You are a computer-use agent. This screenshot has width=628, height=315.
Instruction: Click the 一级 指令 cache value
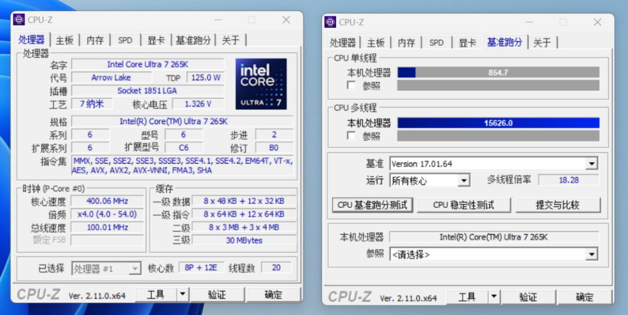tap(244, 214)
